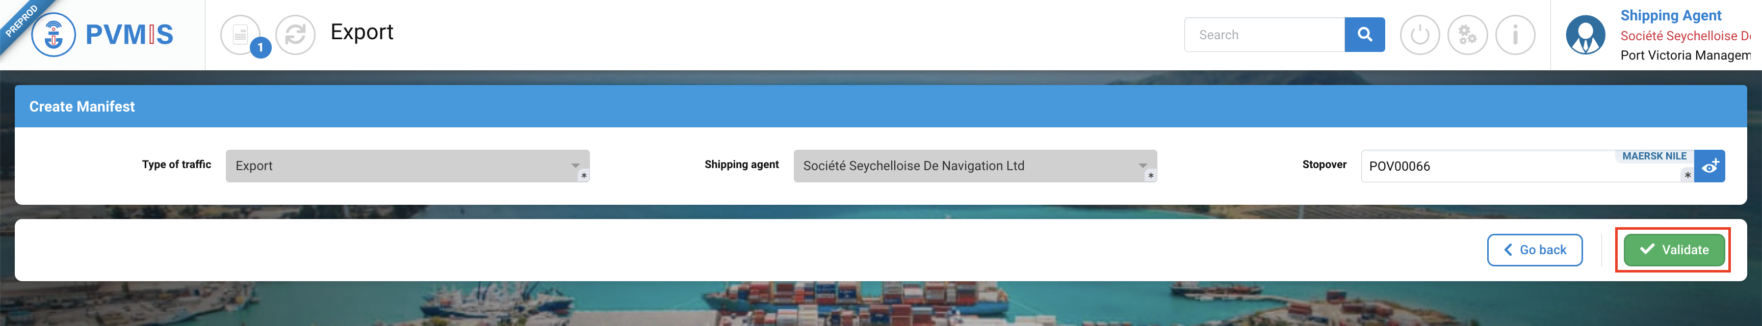The height and width of the screenshot is (326, 1762).
Task: Click the stopover eye-plus view button
Action: coord(1710,166)
